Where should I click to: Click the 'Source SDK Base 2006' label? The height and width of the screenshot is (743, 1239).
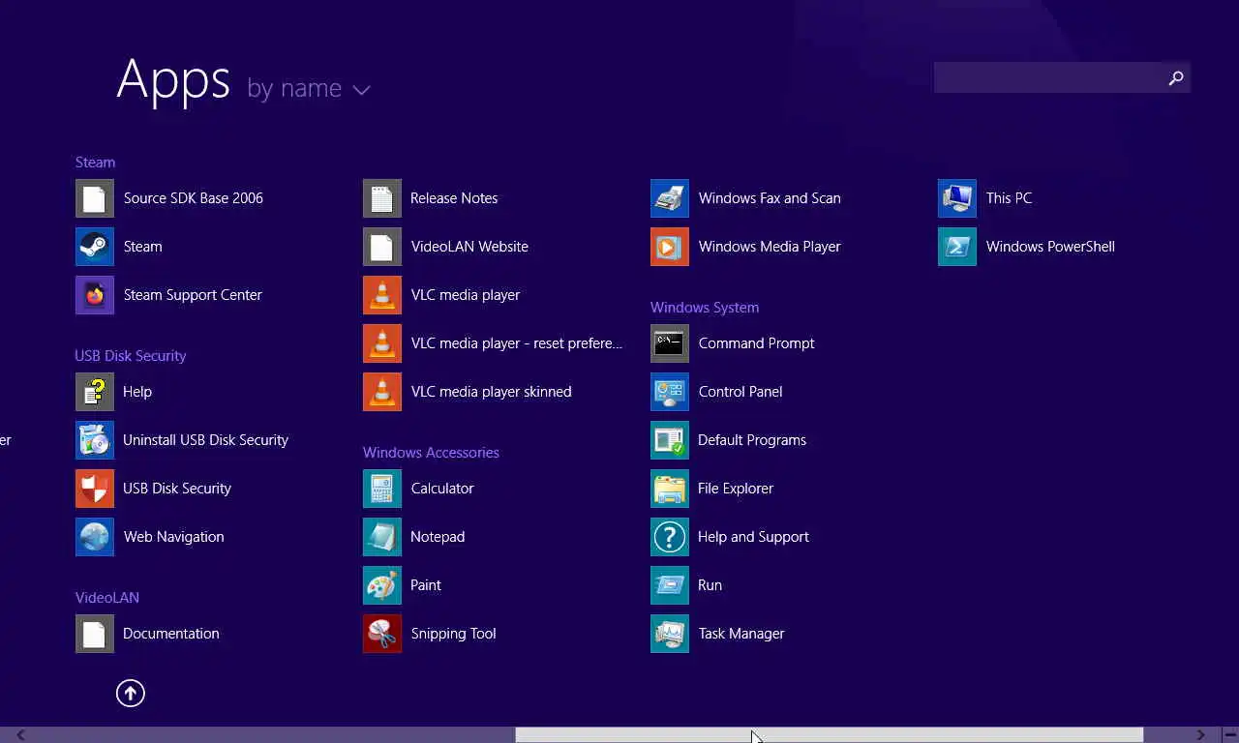pos(194,198)
